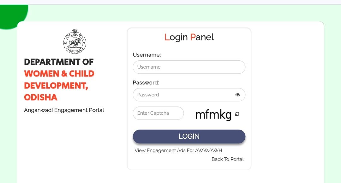Focus the Password input field

click(x=183, y=95)
